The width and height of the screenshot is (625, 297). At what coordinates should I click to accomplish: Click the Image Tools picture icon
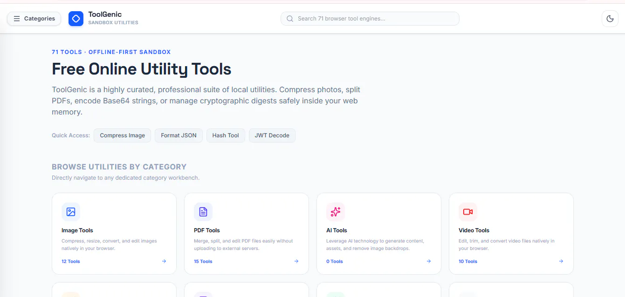tap(71, 212)
